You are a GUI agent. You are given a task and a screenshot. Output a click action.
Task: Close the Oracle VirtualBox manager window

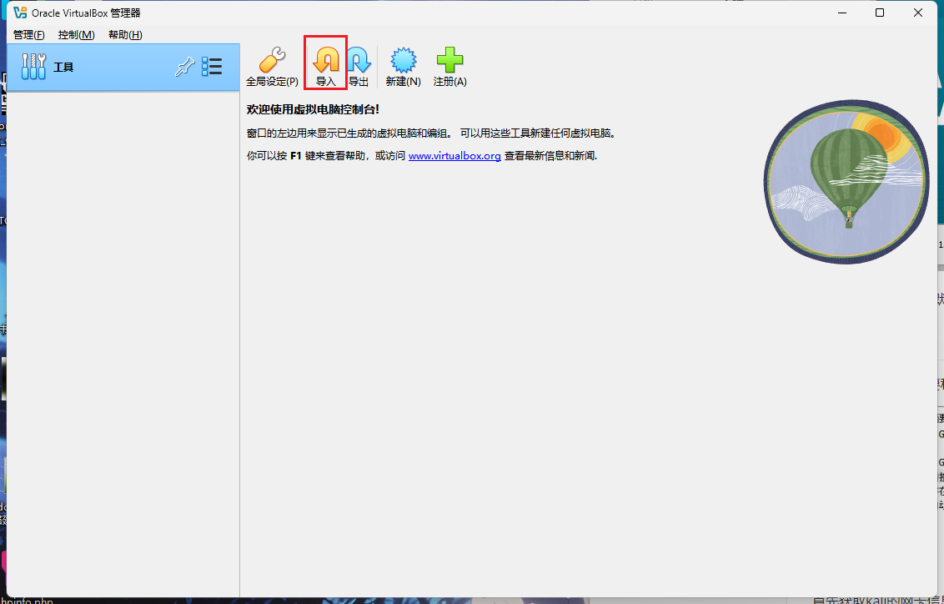coord(918,13)
